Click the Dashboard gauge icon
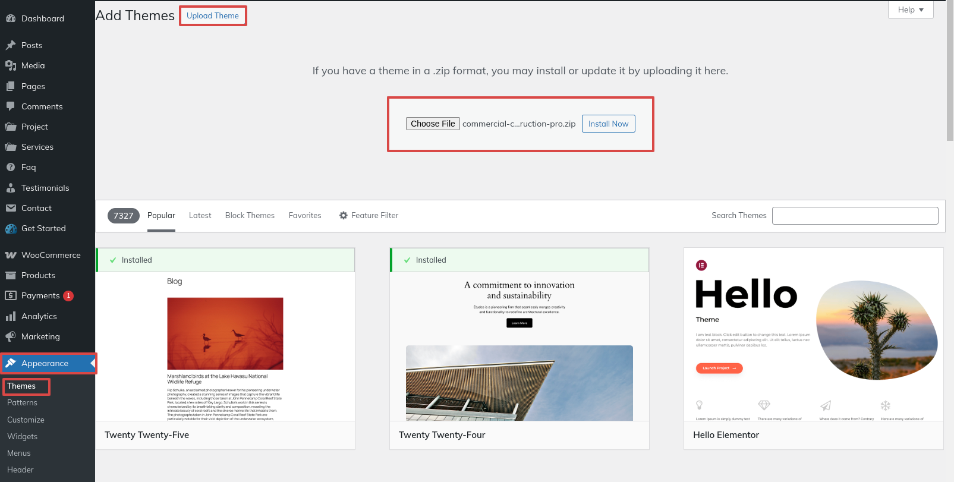 [11, 18]
